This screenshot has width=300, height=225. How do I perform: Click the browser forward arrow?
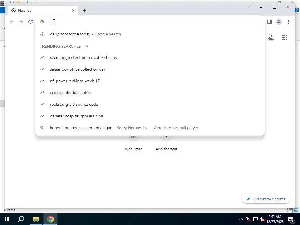coord(21,22)
